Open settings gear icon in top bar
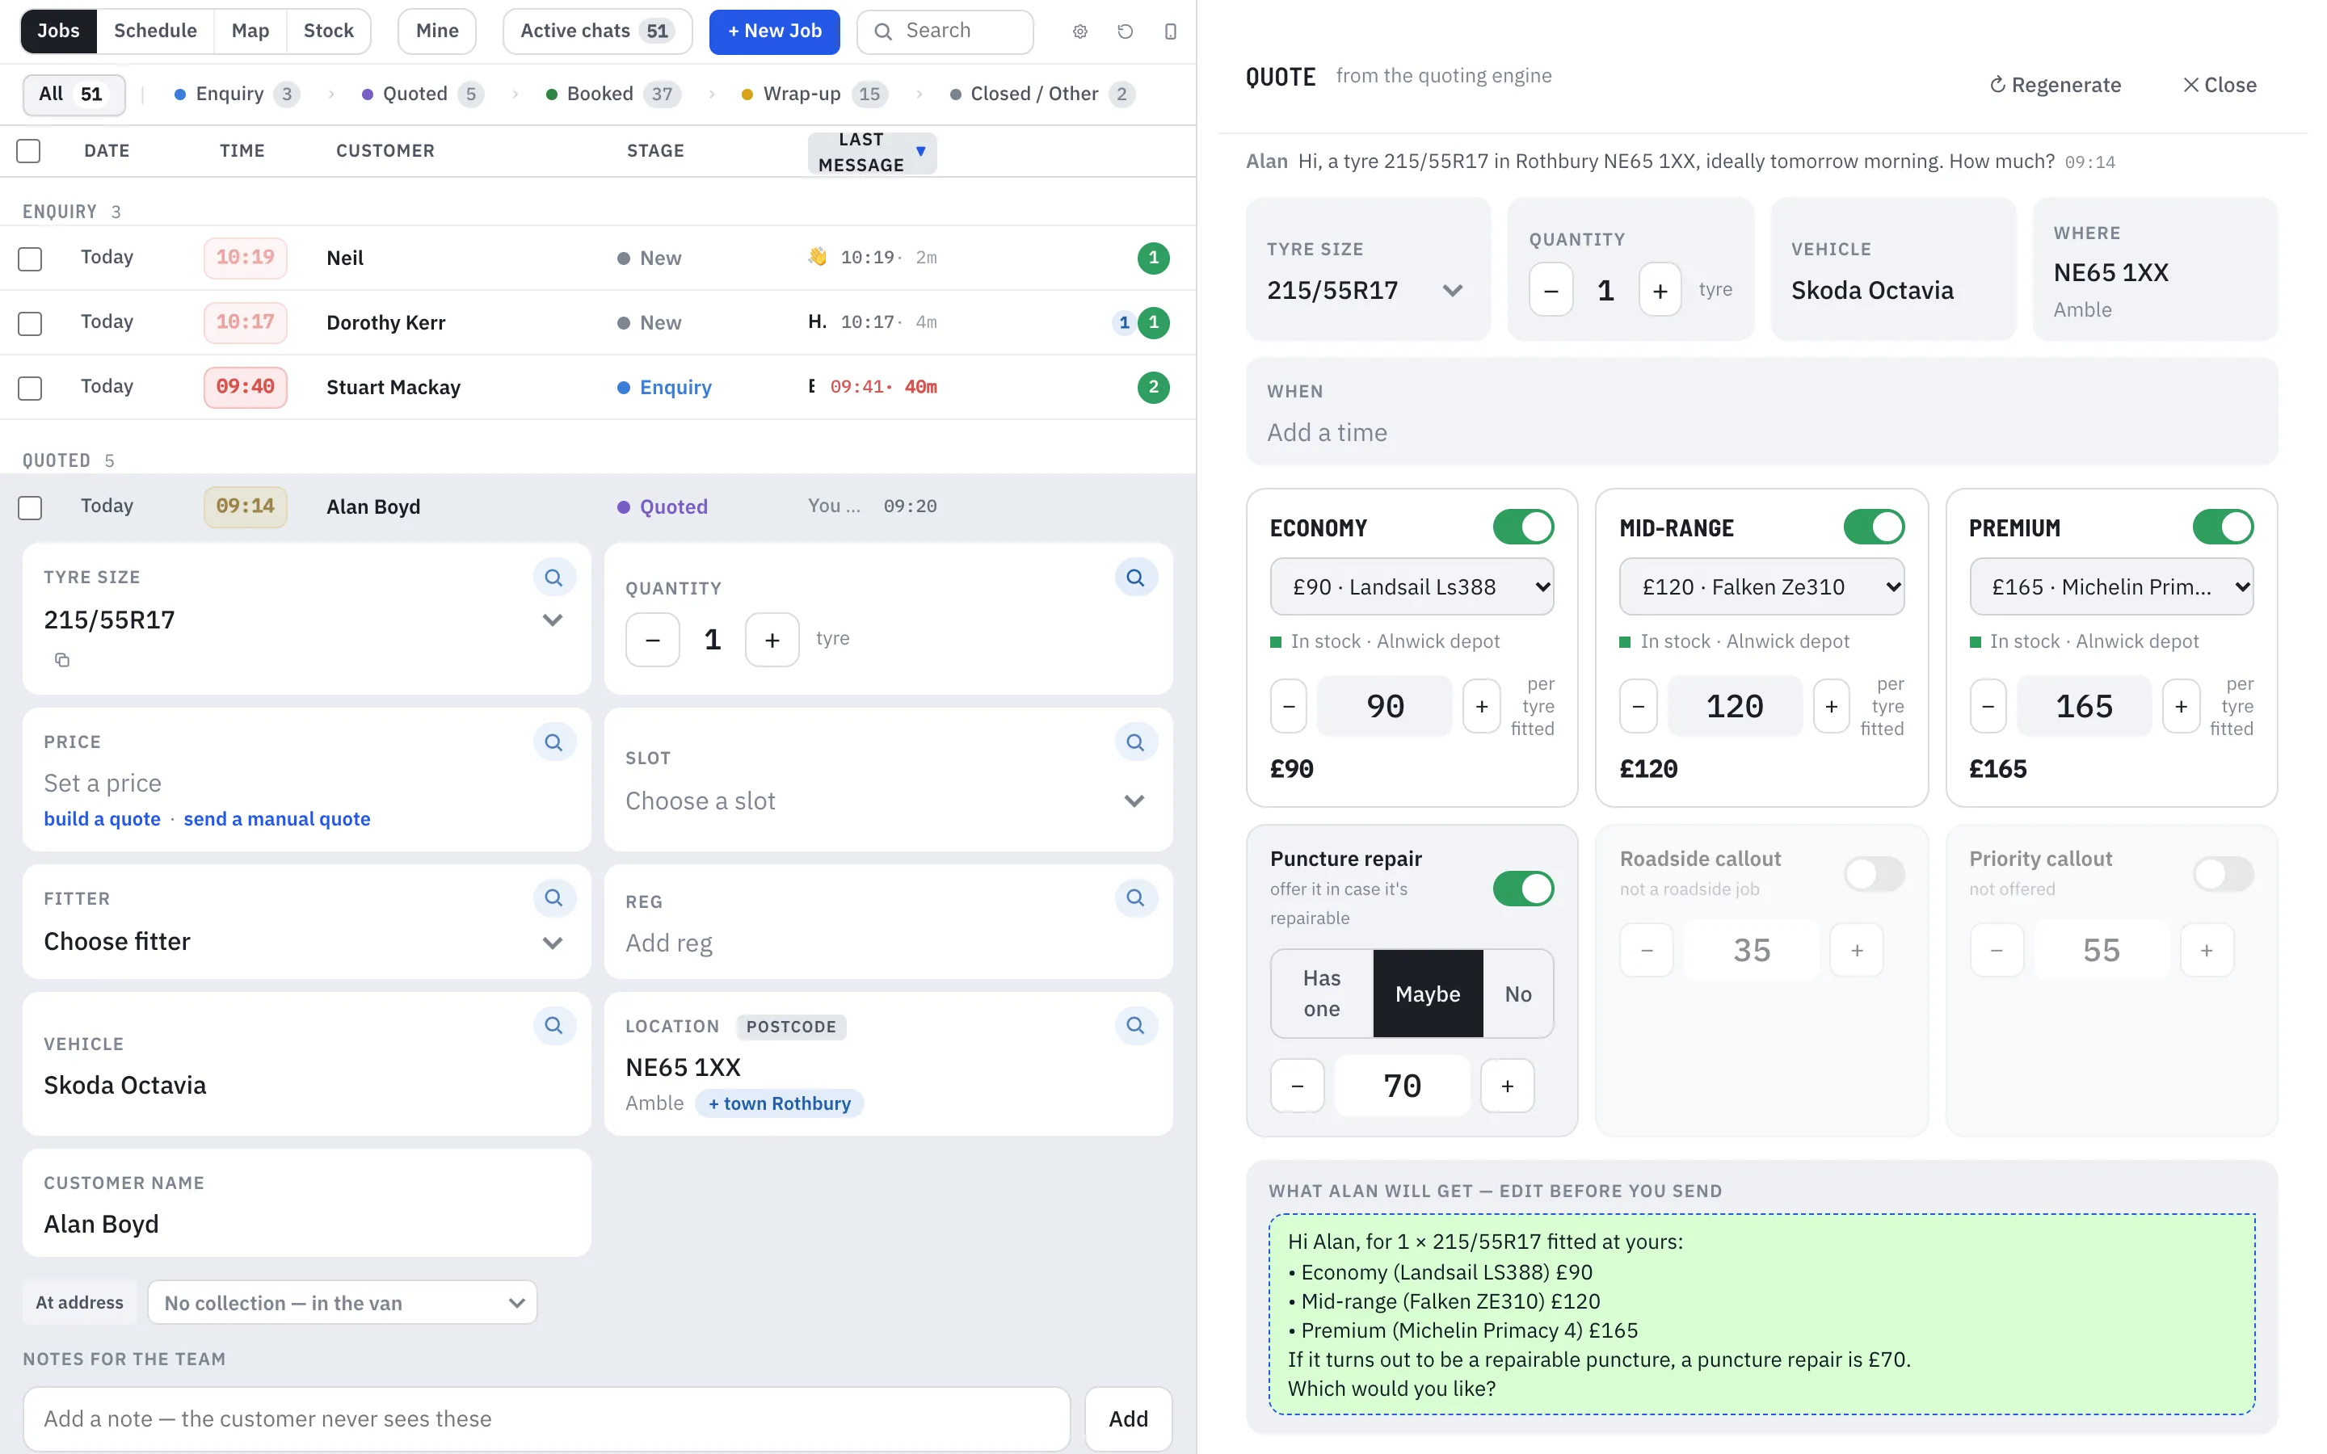Image resolution: width=2327 pixels, height=1454 pixels. 1079,32
